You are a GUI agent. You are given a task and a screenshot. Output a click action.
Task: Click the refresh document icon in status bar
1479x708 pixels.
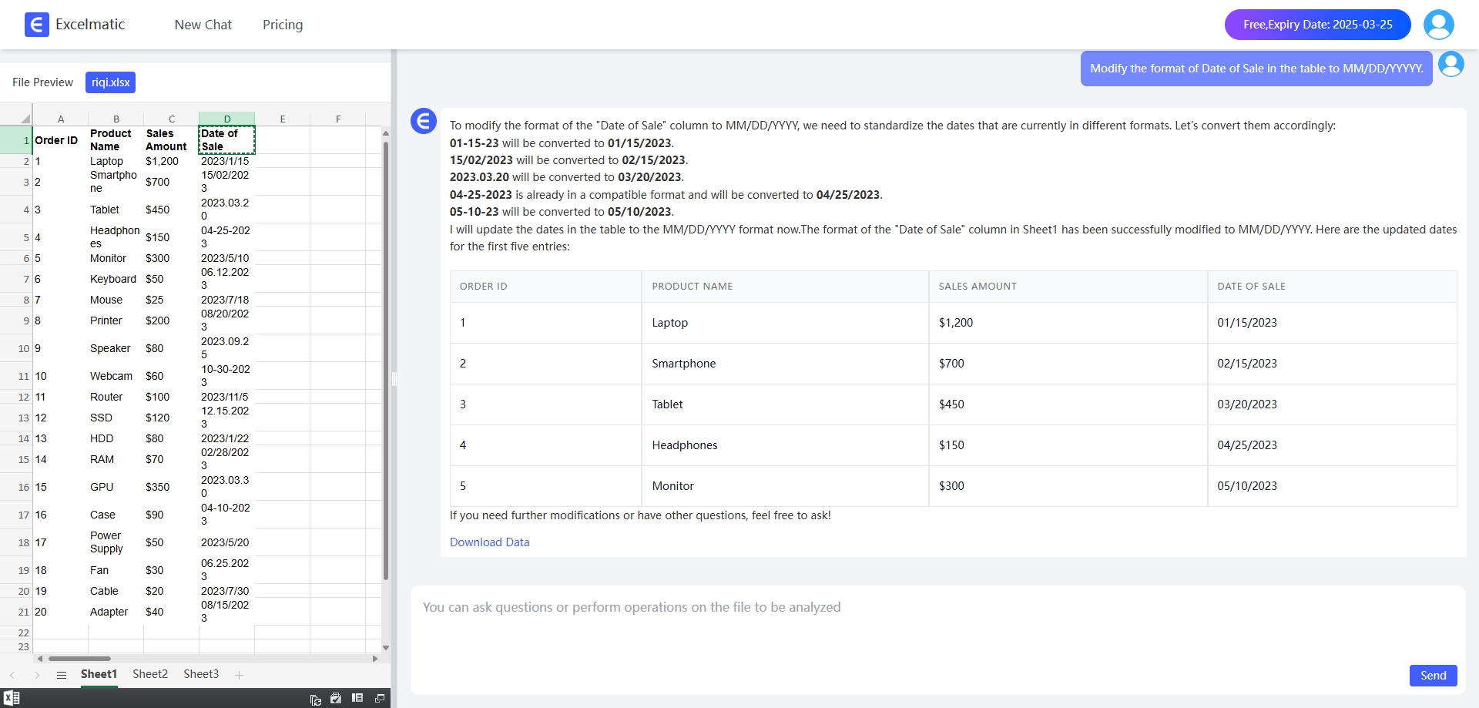(315, 699)
